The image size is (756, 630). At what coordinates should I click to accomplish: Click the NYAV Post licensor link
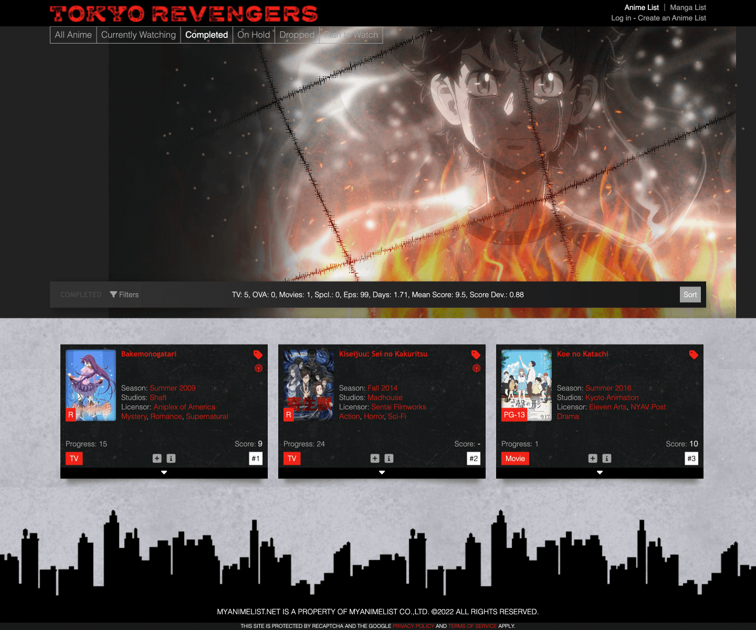coord(648,407)
